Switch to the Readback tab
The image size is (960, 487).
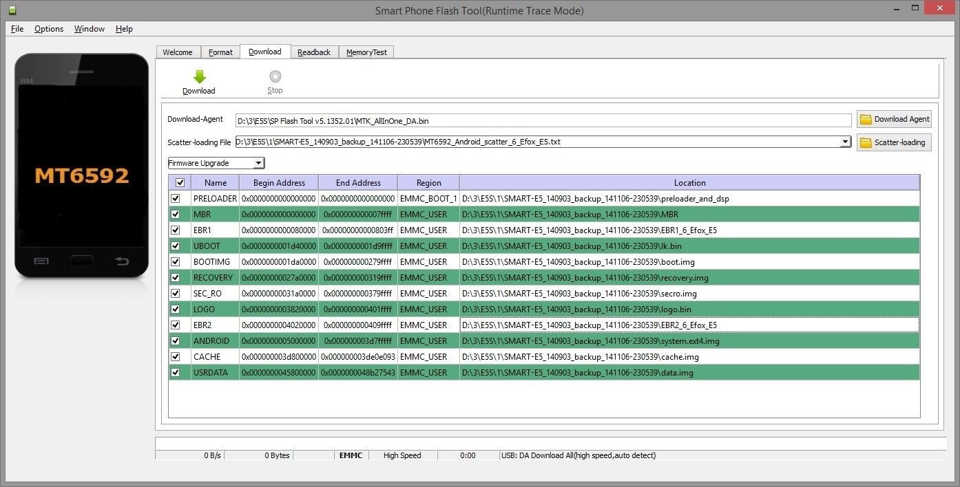click(x=314, y=52)
